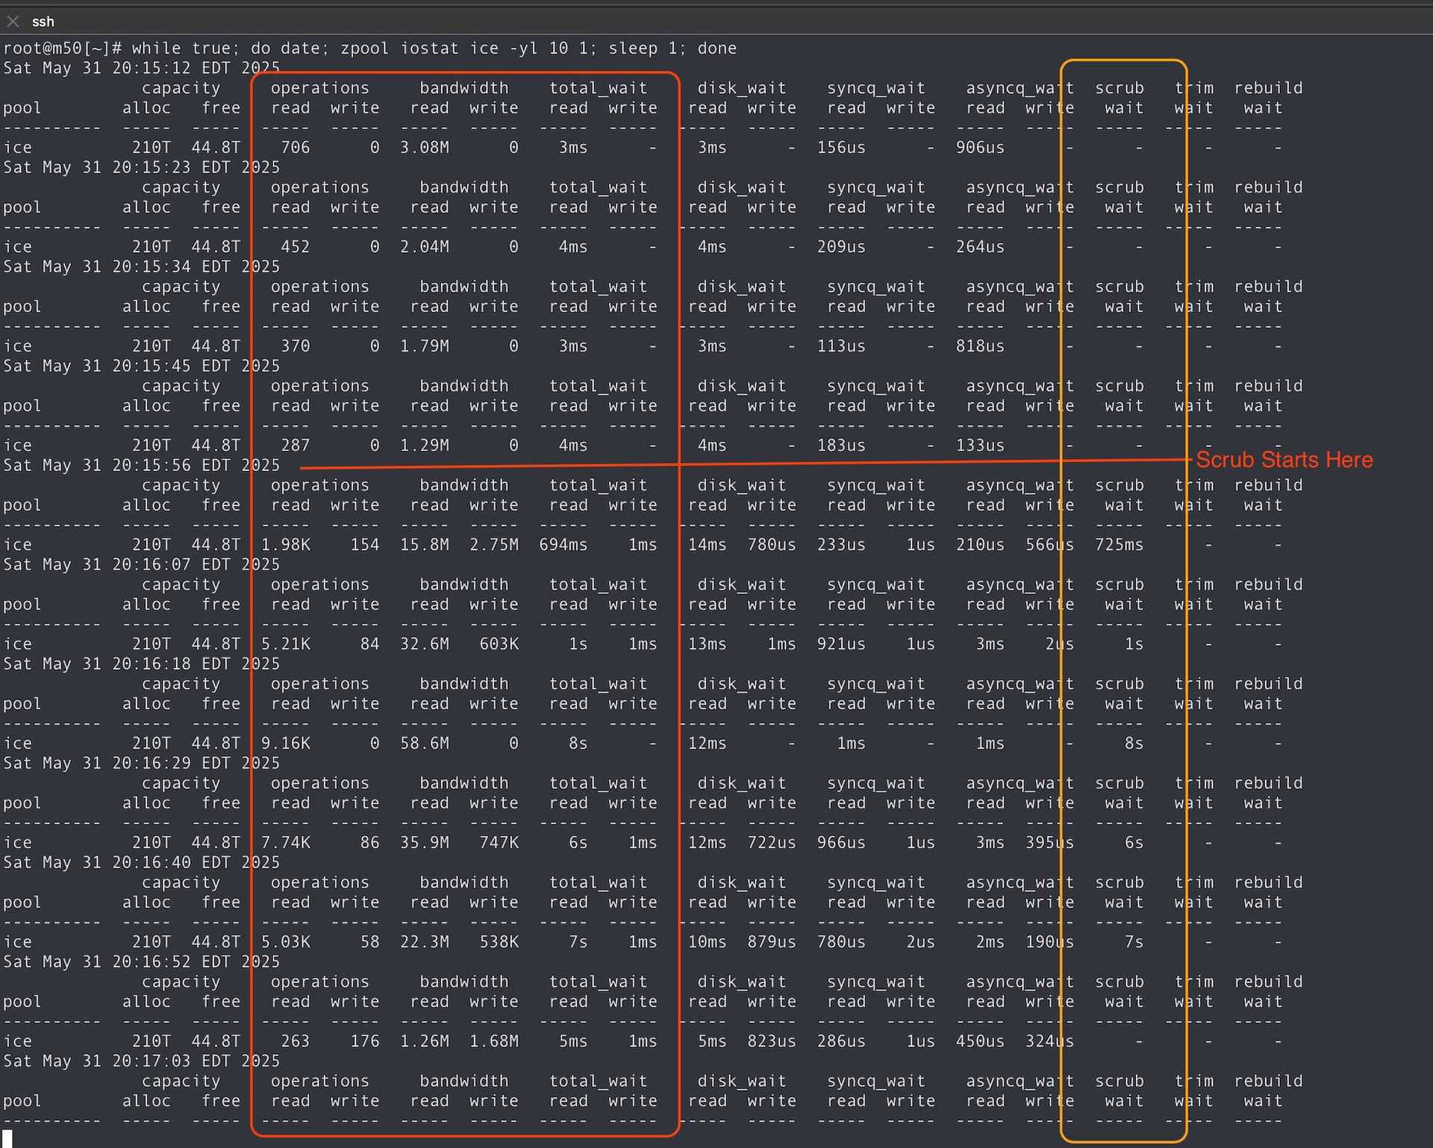Click the read operations value 263
This screenshot has width=1433, height=1148.
coord(296,1041)
